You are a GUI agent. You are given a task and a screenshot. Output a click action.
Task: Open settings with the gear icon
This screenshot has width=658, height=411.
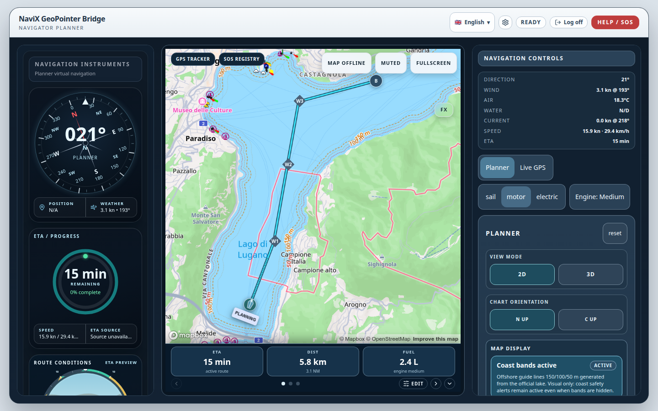(505, 22)
